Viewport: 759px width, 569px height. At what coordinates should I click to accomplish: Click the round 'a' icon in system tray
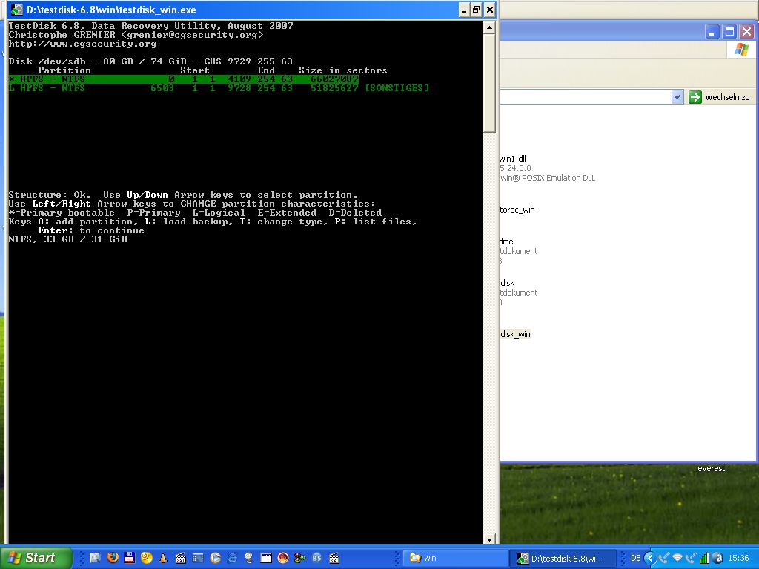tap(718, 559)
